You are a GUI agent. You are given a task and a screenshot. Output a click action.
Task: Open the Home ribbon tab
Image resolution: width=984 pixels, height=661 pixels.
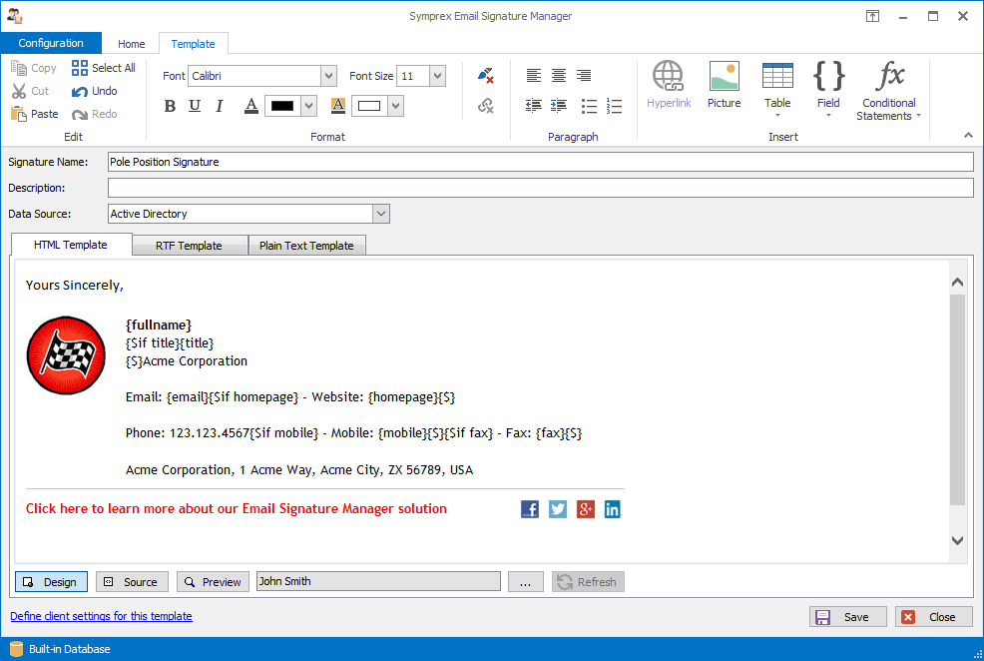click(132, 44)
